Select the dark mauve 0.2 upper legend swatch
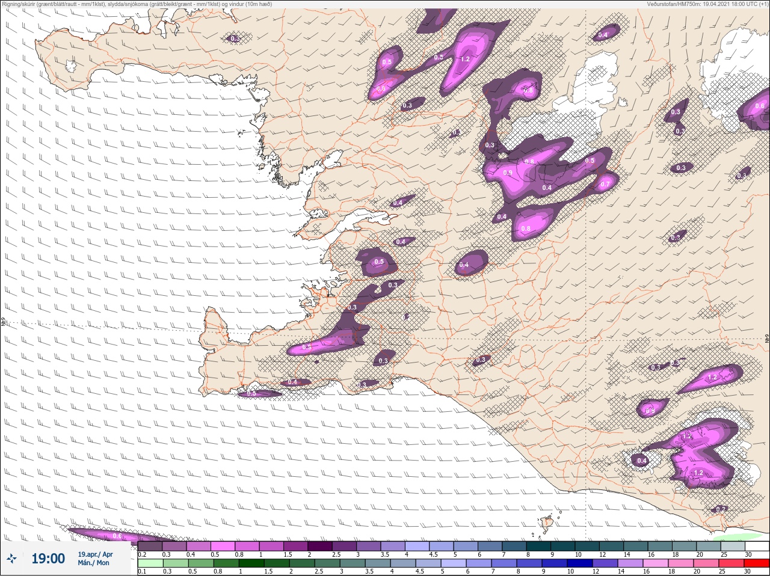The image size is (770, 576). [150, 545]
